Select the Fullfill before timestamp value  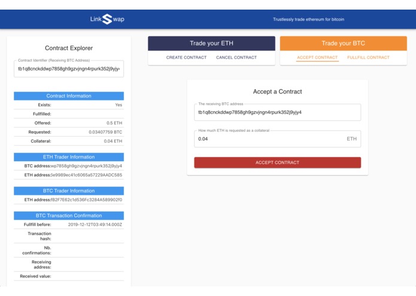[x=95, y=225]
